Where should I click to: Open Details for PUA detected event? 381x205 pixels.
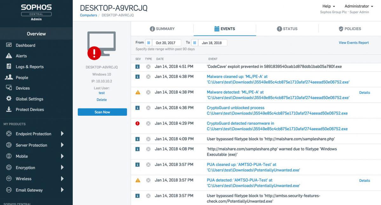point(364,180)
